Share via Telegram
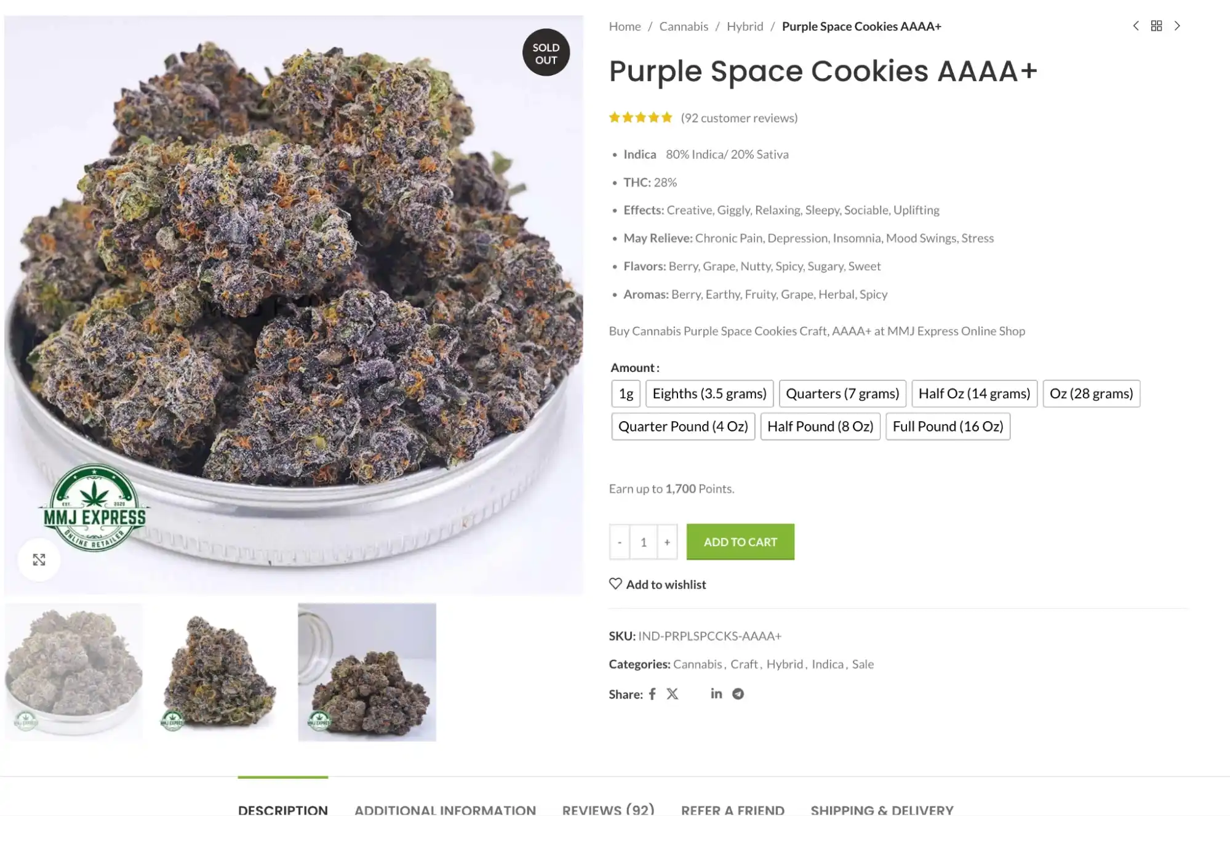1230x844 pixels. 738,694
